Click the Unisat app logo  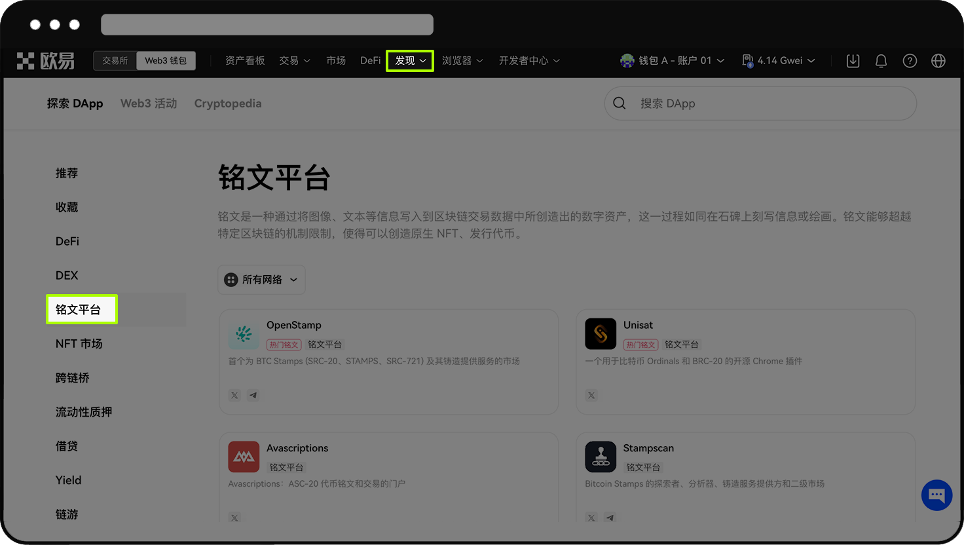601,334
